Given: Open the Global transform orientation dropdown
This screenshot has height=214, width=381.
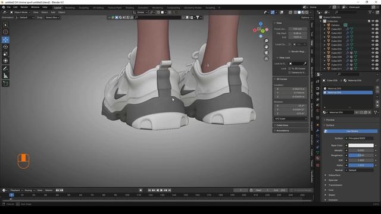Looking at the screenshot, I should 140,12.
